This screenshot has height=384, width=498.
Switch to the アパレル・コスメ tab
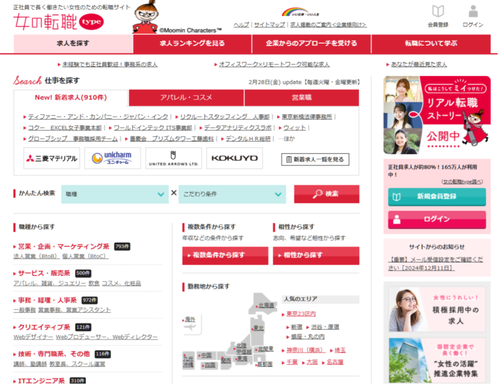[186, 98]
